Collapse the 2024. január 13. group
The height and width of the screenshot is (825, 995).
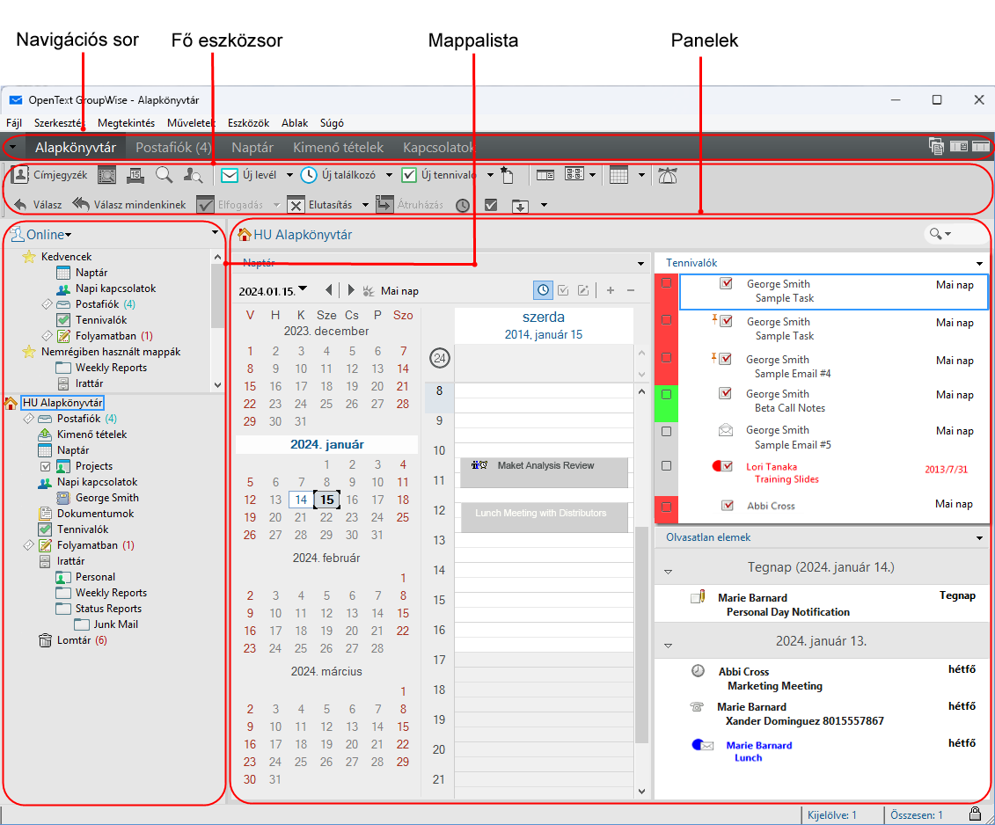[x=668, y=646]
